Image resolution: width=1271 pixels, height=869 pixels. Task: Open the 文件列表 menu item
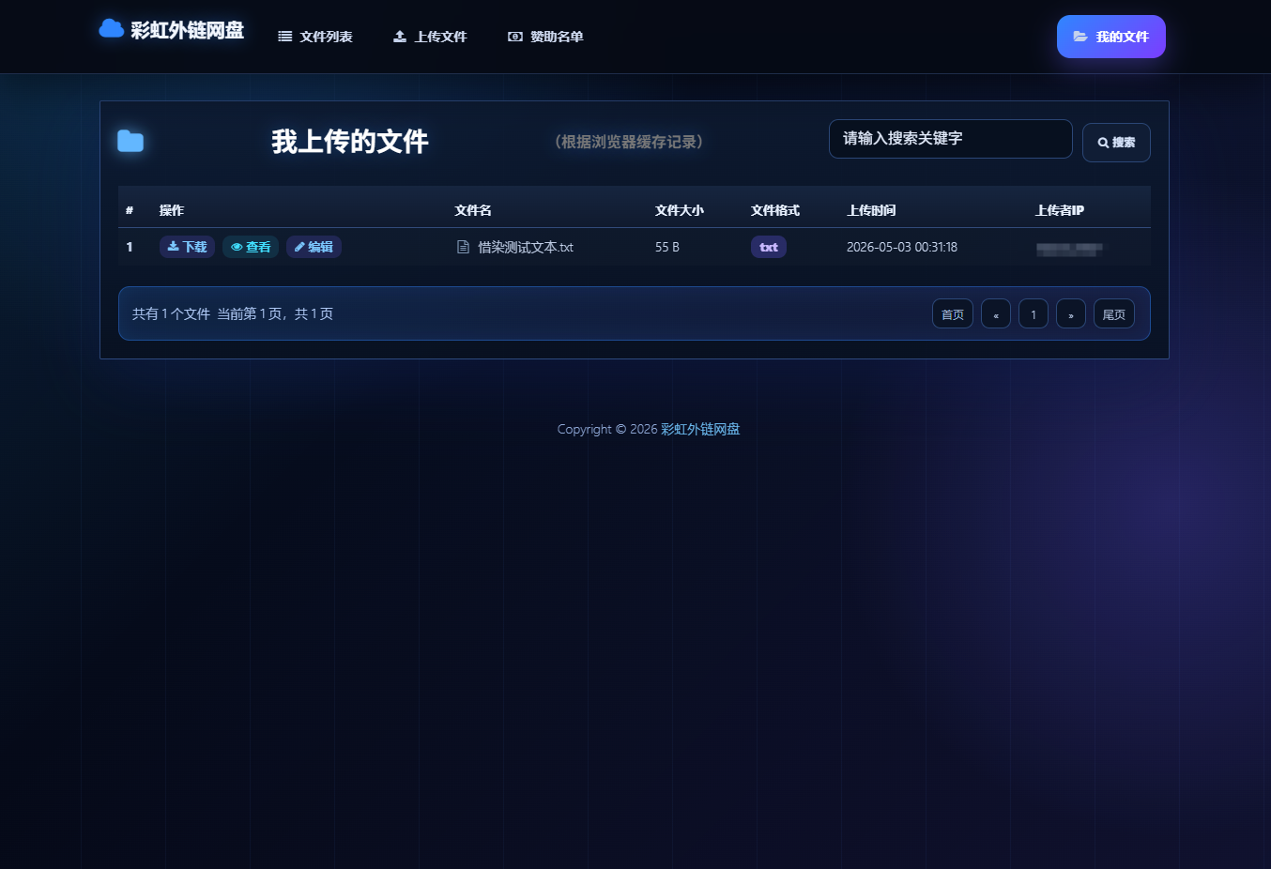[315, 37]
